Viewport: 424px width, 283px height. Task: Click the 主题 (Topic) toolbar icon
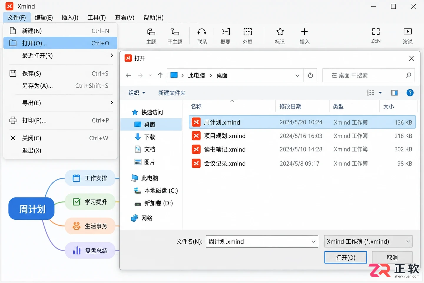[151, 32]
